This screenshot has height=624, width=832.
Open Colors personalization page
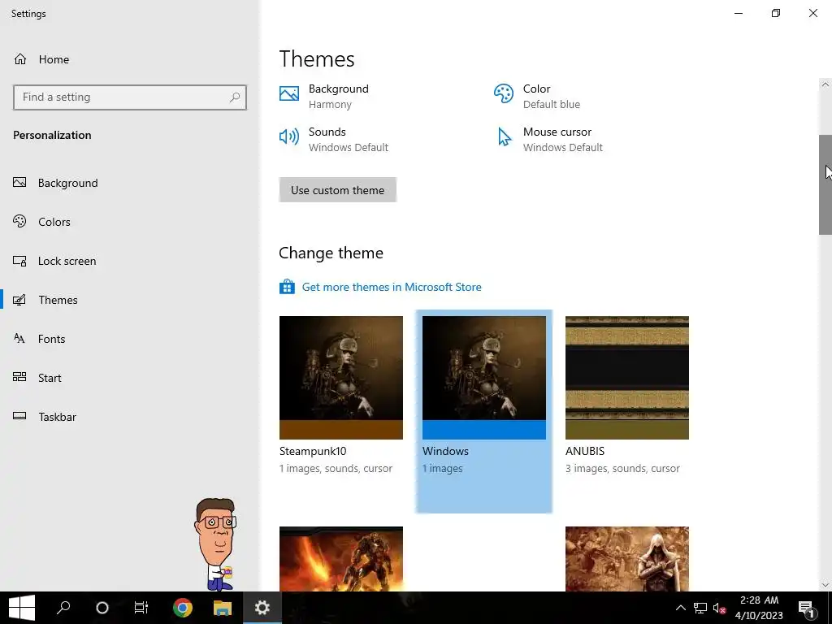tap(54, 222)
